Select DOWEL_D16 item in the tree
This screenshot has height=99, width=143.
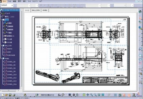(x=12, y=84)
